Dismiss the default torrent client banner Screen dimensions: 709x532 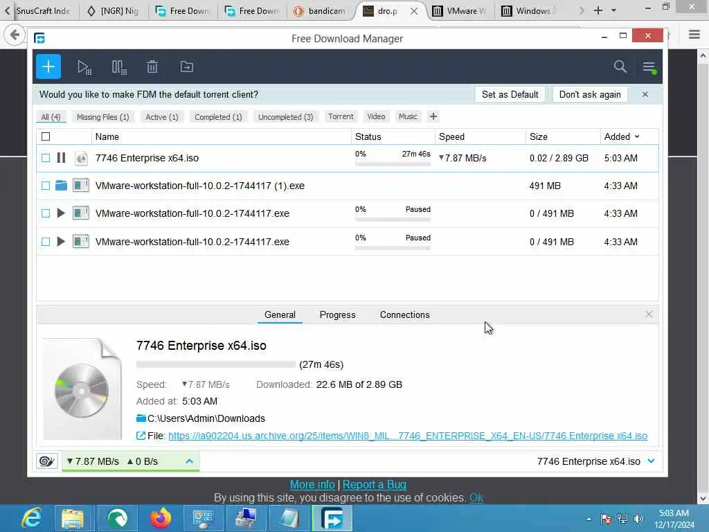click(x=645, y=94)
